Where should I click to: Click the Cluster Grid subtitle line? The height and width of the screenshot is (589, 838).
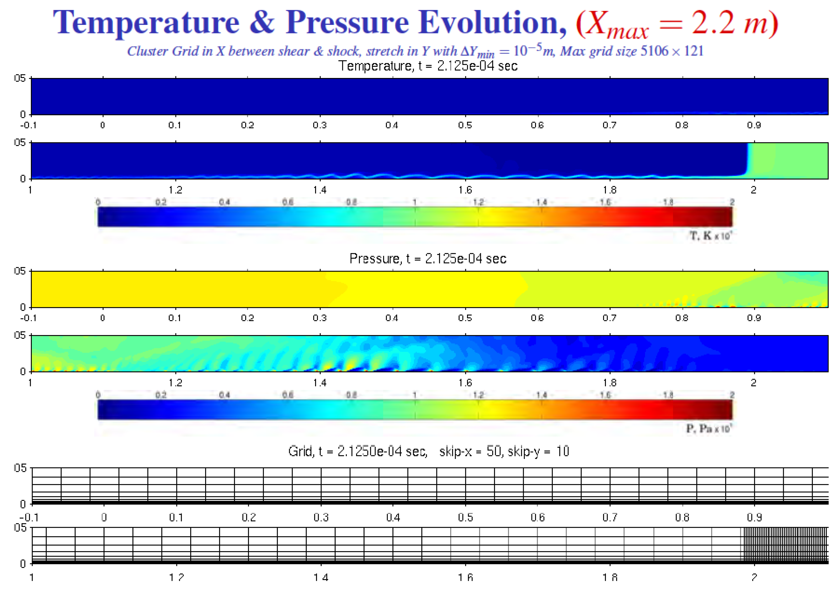click(415, 51)
